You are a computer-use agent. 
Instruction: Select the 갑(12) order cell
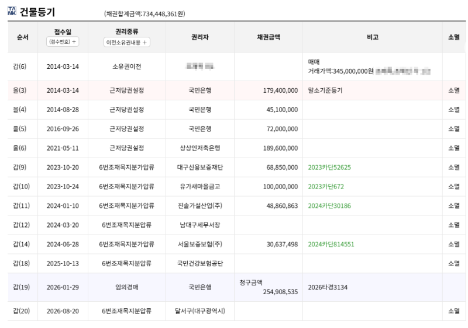(22, 225)
